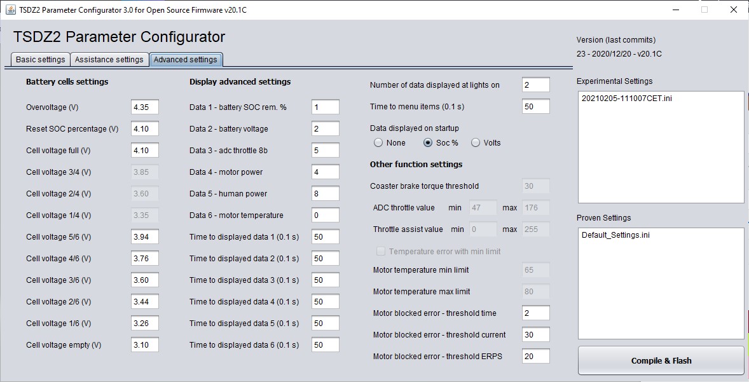749x382 pixels.
Task: Edit Number of data displayed at lights on
Action: (535, 84)
